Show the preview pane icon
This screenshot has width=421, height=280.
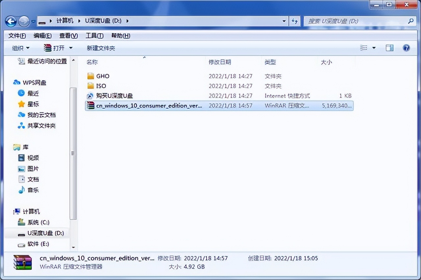point(389,48)
